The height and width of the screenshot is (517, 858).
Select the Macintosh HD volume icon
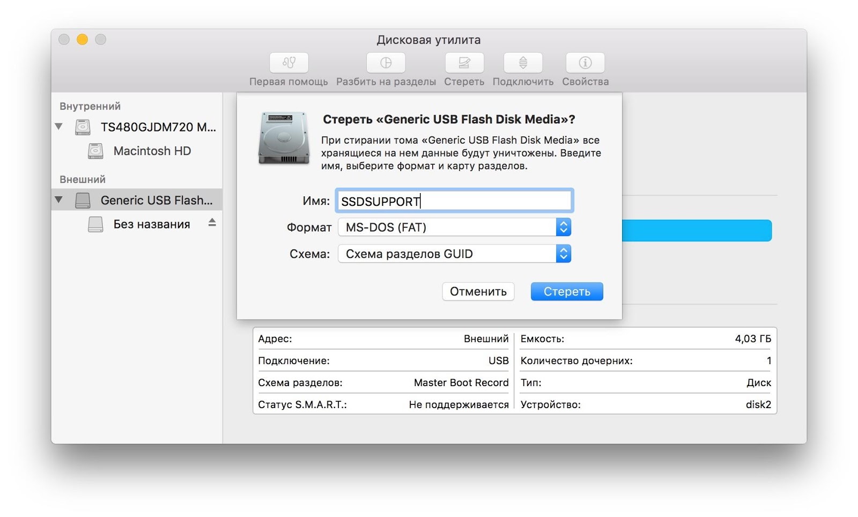click(x=95, y=151)
